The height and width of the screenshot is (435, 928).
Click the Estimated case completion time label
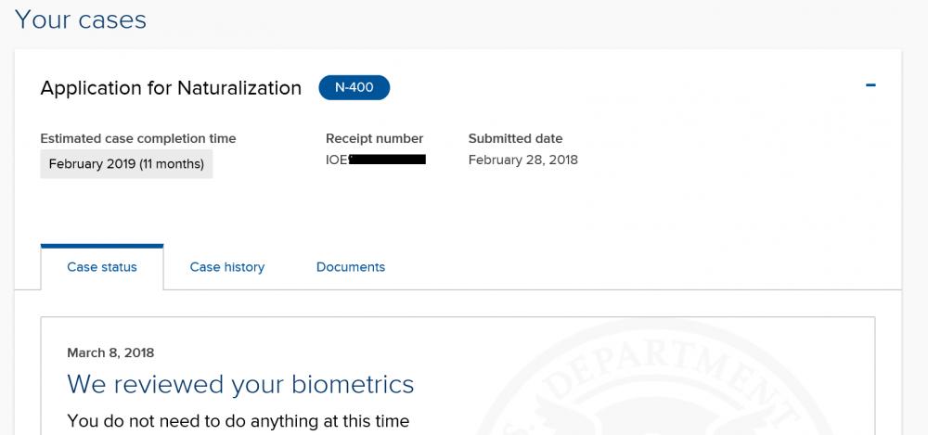[x=138, y=138]
